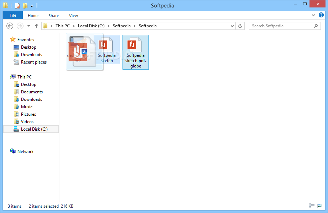Click the Forward navigation arrow

click(20, 26)
